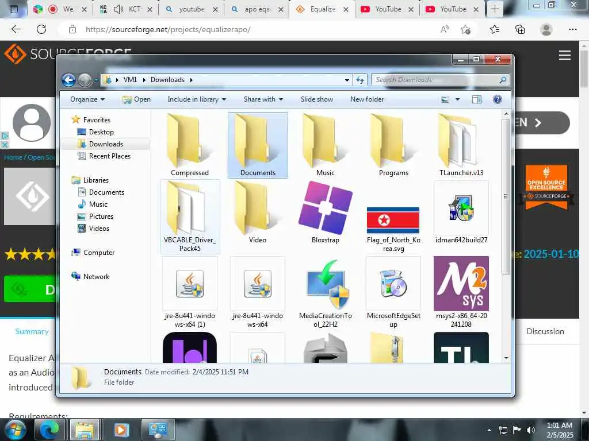Viewport: 589px width, 441px height.
Task: Open the Summary tab on SourceForge
Action: [x=32, y=331]
